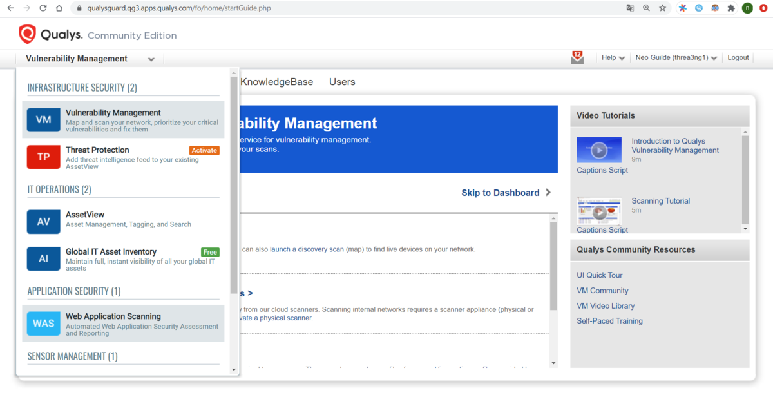Click Skip to Dashboard link
This screenshot has width=773, height=397.
[501, 193]
